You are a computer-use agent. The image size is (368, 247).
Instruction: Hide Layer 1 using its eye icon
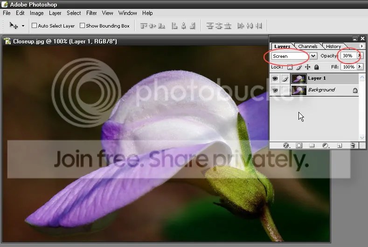[275, 79]
